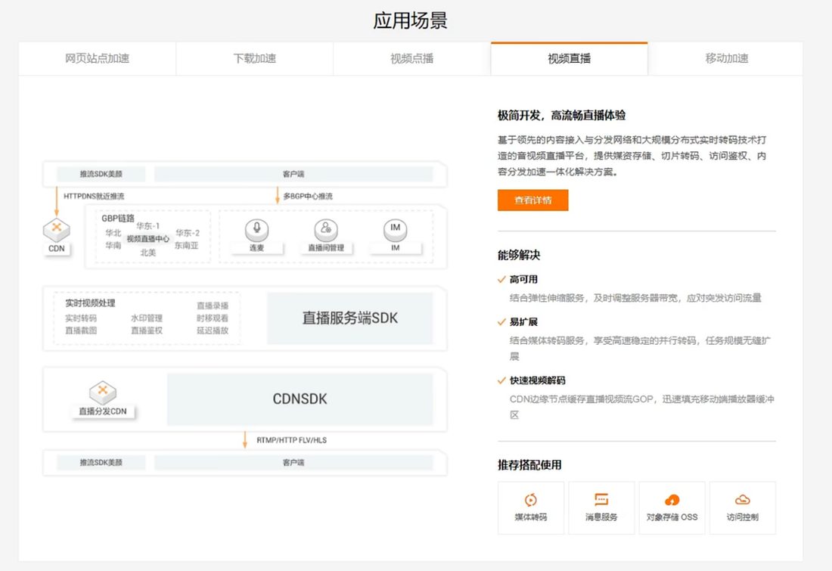Click the top 客户端 bar

293,174
